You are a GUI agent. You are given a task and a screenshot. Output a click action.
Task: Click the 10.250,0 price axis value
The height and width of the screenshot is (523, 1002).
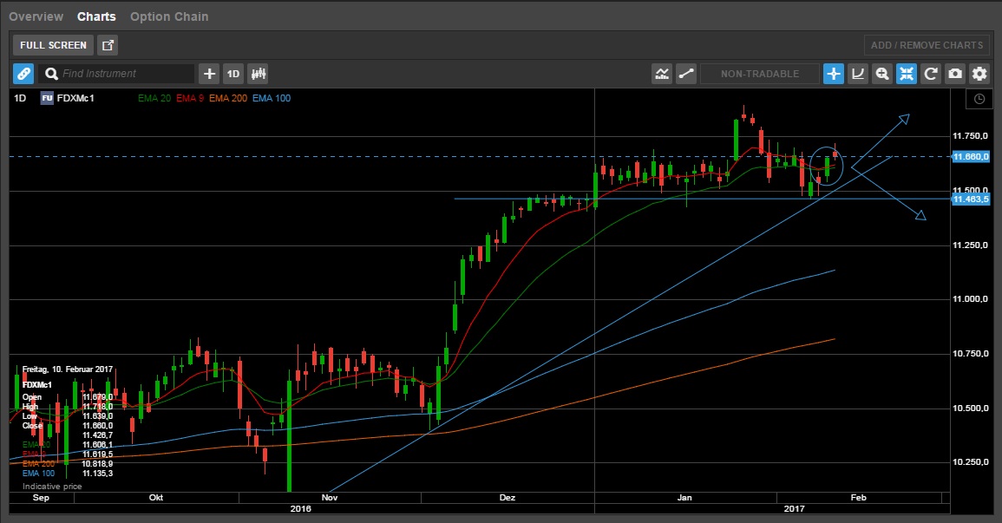click(x=970, y=462)
